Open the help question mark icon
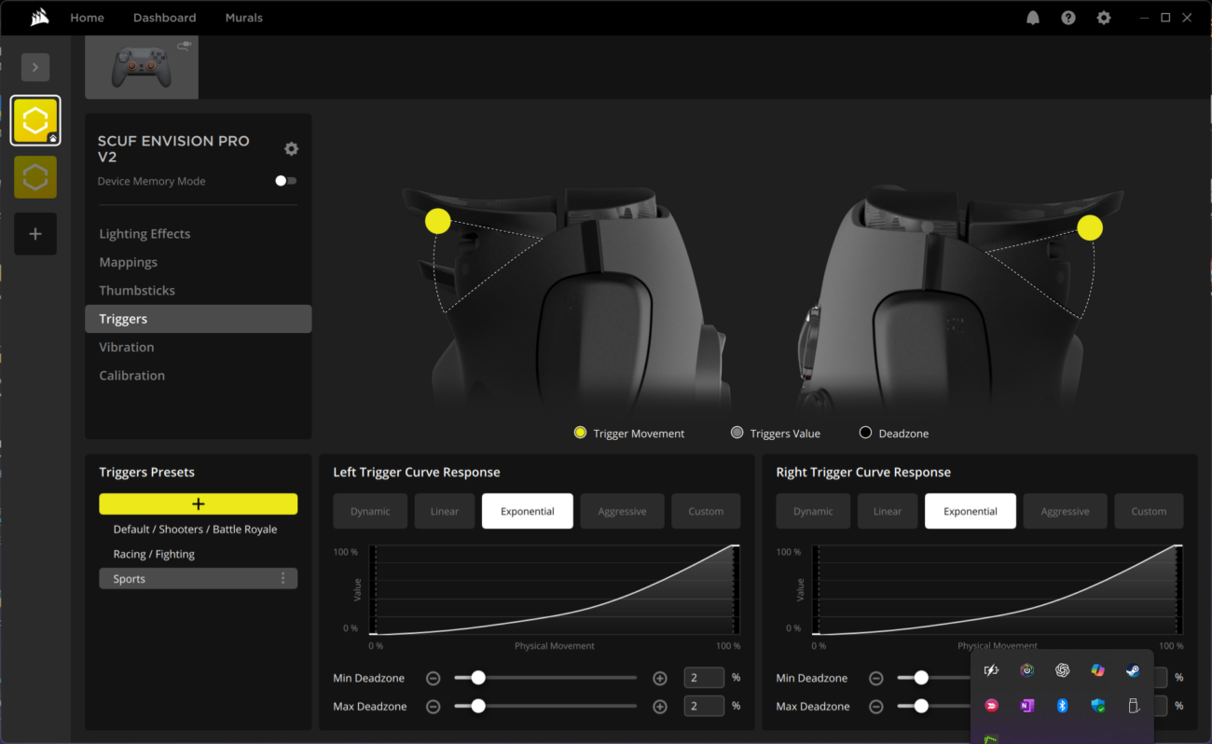This screenshot has width=1212, height=744. click(x=1068, y=18)
